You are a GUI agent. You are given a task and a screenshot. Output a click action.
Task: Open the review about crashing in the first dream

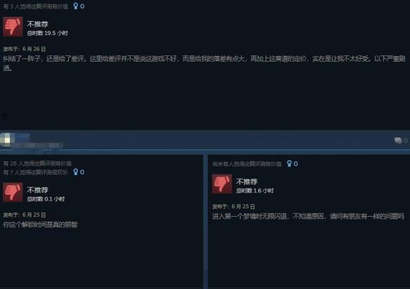click(x=308, y=216)
